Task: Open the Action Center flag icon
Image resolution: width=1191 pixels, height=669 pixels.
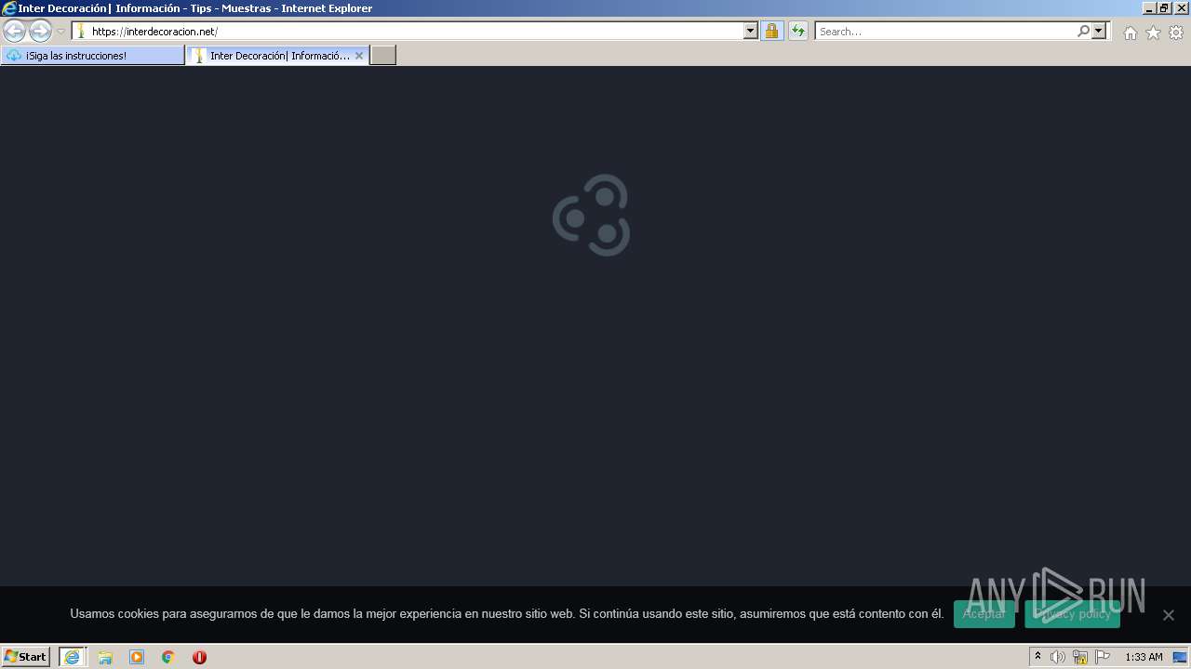Action: [1103, 657]
